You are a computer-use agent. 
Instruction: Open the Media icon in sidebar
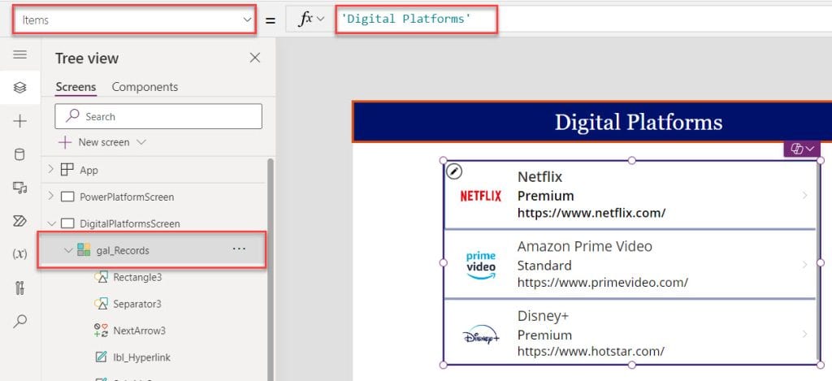point(19,188)
